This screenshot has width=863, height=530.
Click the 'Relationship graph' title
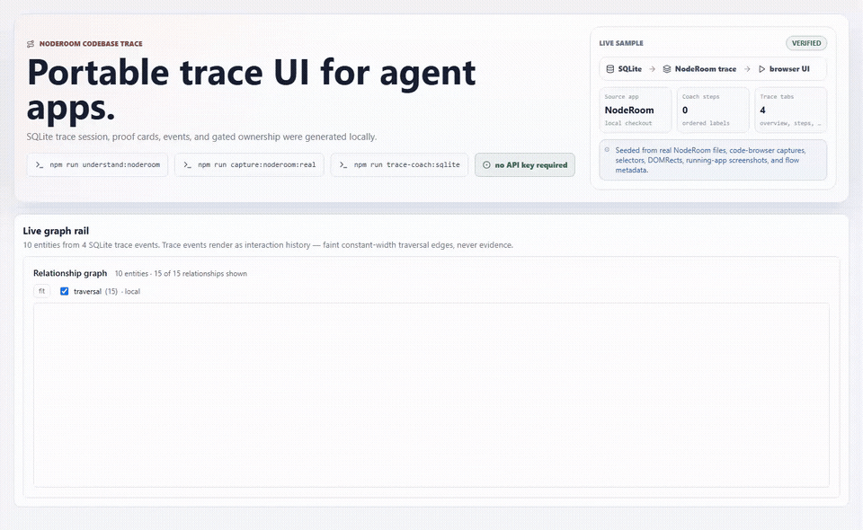(x=70, y=273)
